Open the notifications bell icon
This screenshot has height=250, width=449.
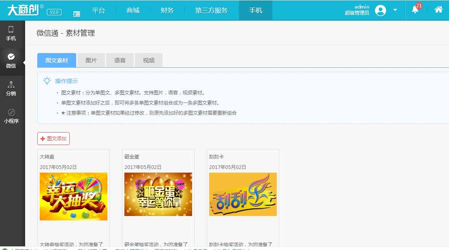[415, 10]
